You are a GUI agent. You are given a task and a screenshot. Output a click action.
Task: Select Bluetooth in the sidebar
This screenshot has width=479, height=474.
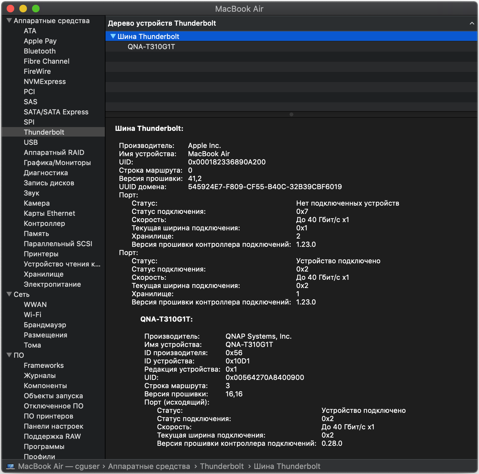(40, 51)
